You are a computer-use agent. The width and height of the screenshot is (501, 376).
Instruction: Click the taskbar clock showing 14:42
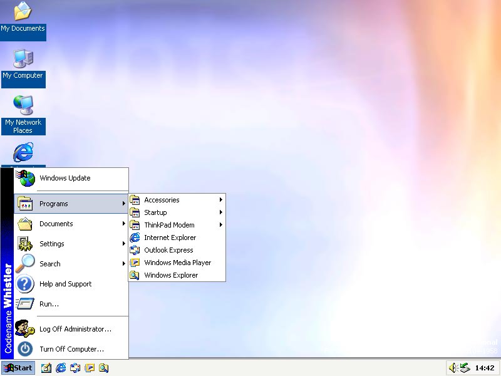(485, 368)
